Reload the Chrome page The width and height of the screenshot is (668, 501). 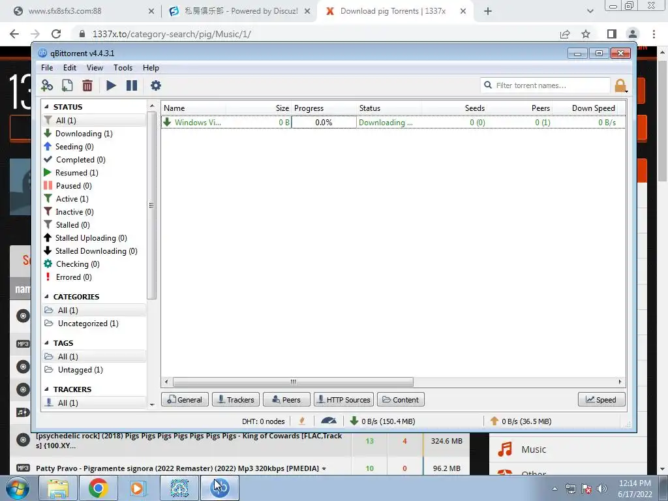(x=56, y=34)
